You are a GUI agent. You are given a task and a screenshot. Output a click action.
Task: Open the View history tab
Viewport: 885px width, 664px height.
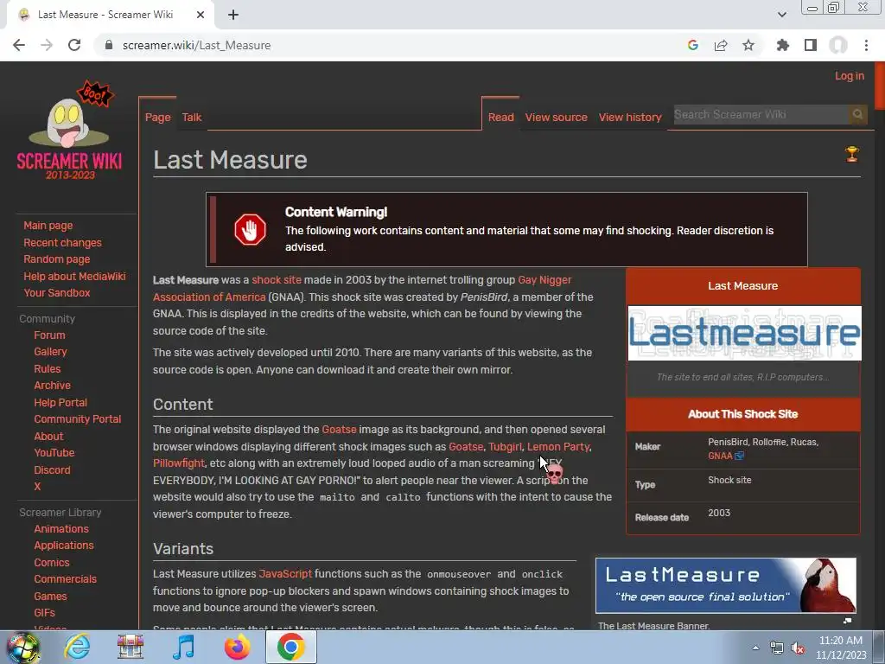point(630,118)
